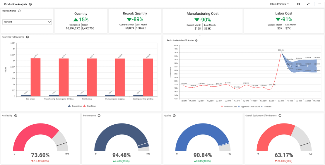Viewport: 325px width, 165px height.
Task: Open the glasses view icon in header
Action: pyautogui.click(x=299, y=4)
